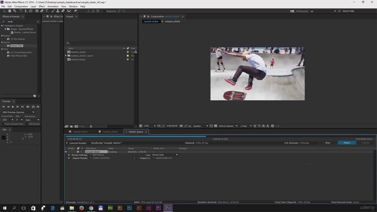Open the Effect menu

coord(42,6)
